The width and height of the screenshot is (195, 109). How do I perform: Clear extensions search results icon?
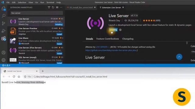(57, 7)
